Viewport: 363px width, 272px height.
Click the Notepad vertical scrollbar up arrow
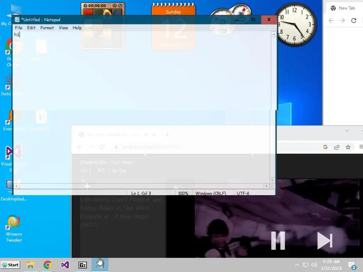[274, 35]
